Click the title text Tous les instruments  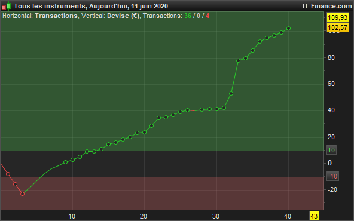click(x=49, y=6)
